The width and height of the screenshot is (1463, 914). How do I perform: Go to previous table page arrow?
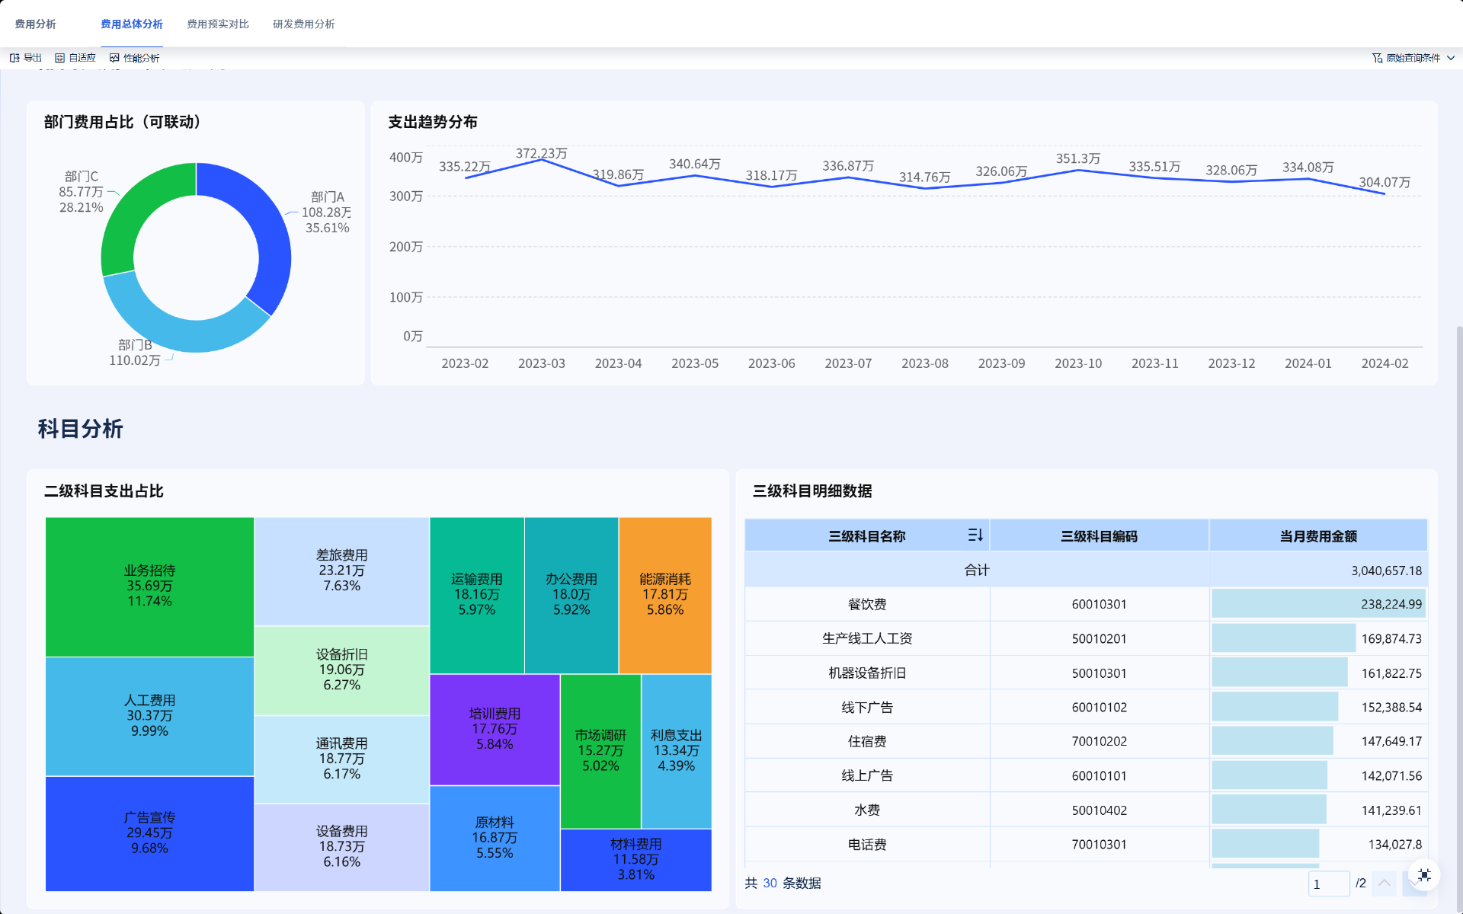[1385, 883]
